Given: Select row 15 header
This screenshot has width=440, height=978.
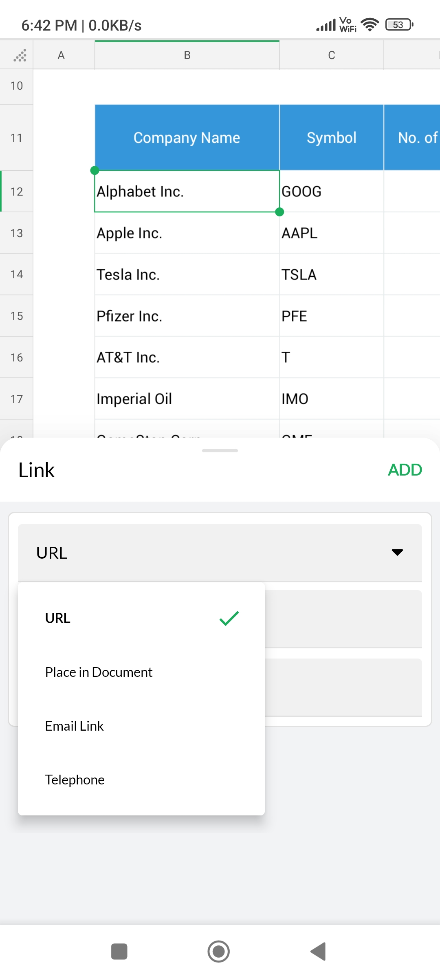Looking at the screenshot, I should pyautogui.click(x=17, y=316).
